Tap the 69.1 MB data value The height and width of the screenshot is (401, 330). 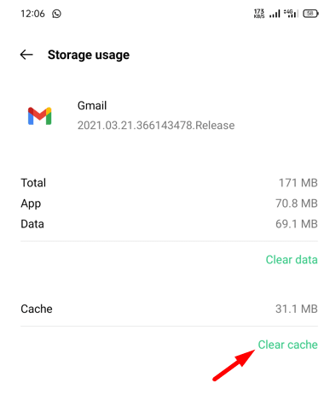click(x=297, y=224)
